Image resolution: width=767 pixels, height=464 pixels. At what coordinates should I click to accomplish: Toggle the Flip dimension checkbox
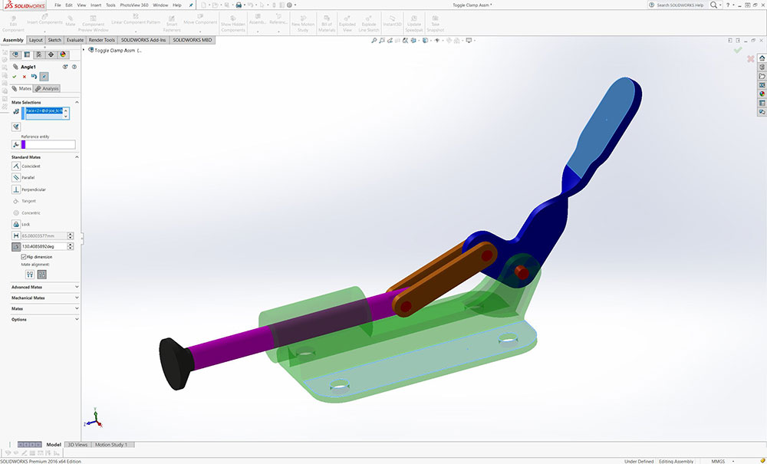pos(24,257)
